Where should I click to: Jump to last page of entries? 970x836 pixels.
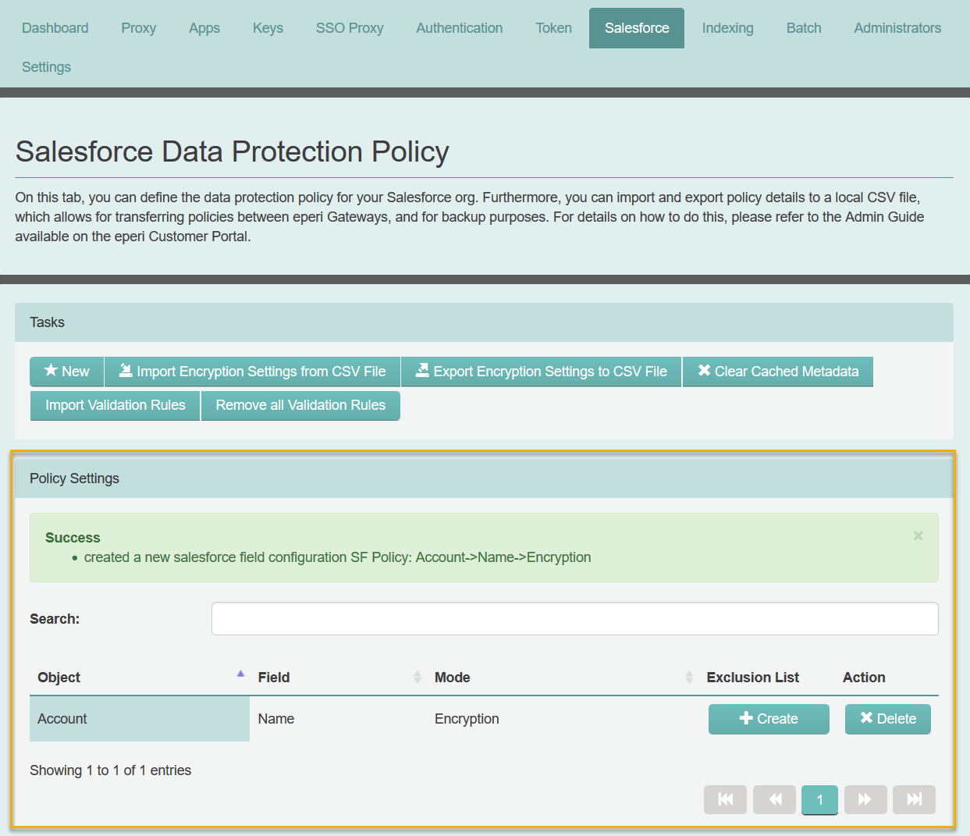[x=914, y=799]
